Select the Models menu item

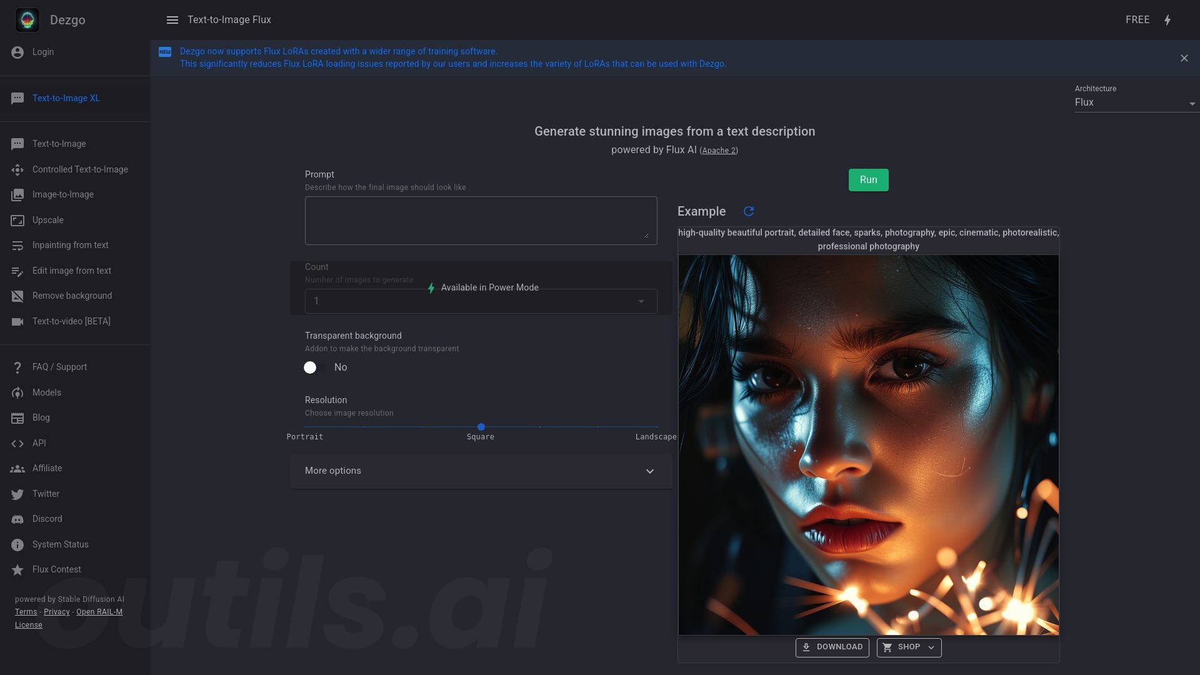click(x=46, y=392)
